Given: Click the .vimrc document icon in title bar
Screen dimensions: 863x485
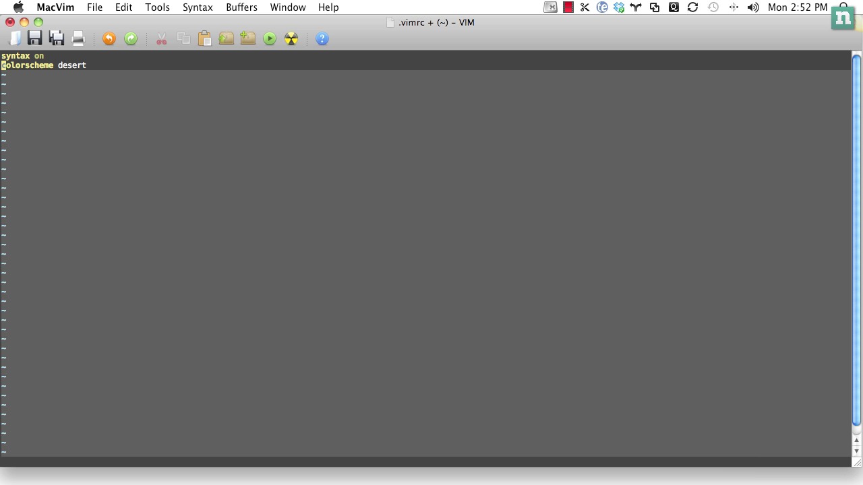Looking at the screenshot, I should click(390, 22).
